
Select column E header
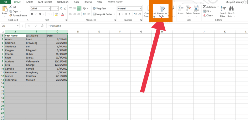pos(99,32)
